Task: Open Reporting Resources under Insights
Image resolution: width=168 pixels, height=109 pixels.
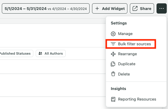Action: (136, 99)
